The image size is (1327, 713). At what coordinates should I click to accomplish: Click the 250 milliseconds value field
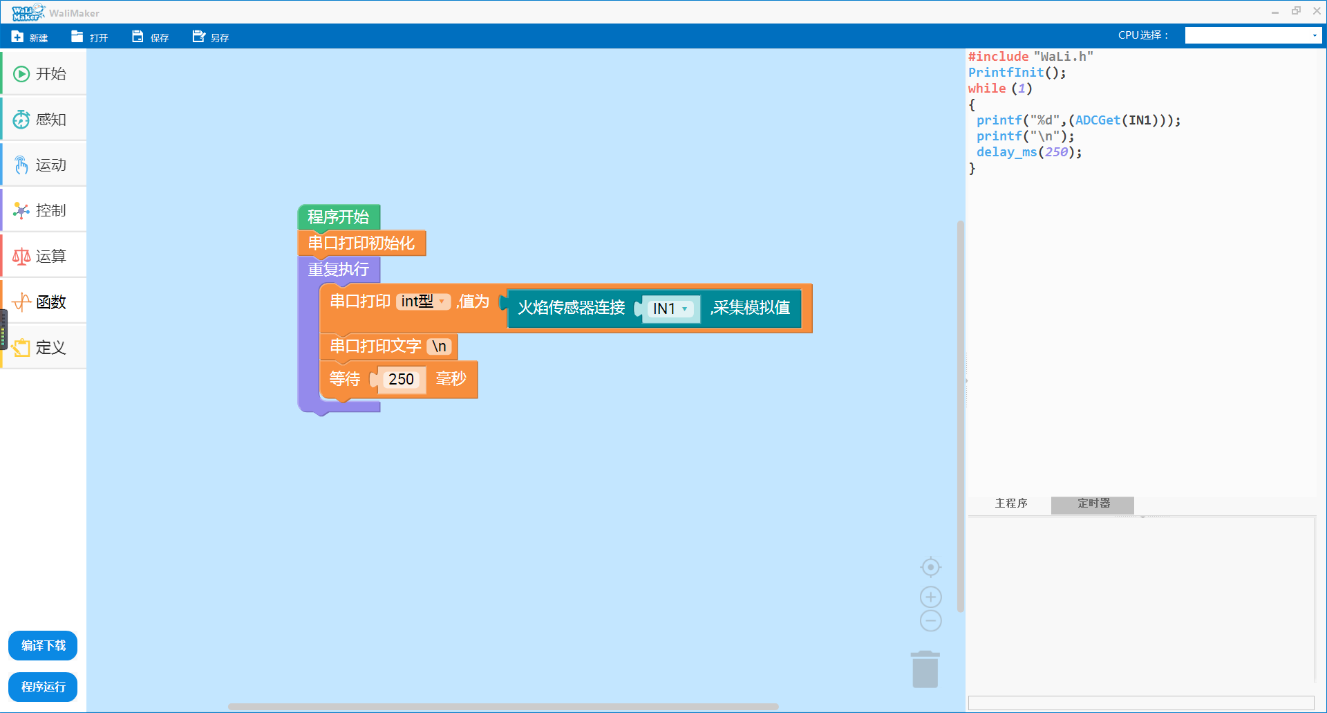(401, 380)
